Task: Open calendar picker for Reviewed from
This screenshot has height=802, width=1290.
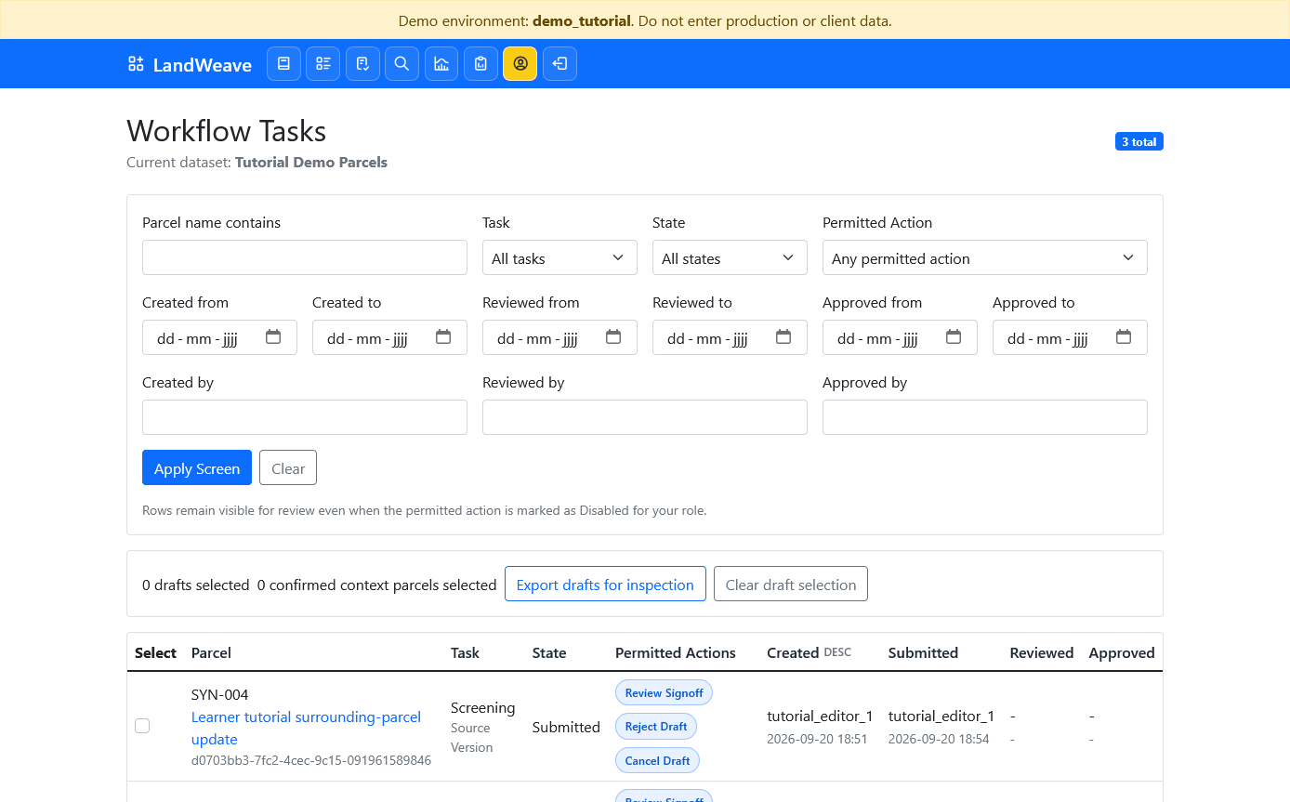Action: click(x=613, y=337)
